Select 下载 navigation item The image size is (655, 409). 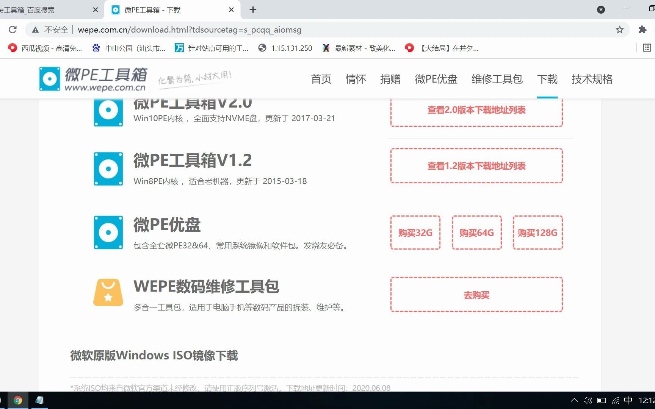[x=547, y=79]
